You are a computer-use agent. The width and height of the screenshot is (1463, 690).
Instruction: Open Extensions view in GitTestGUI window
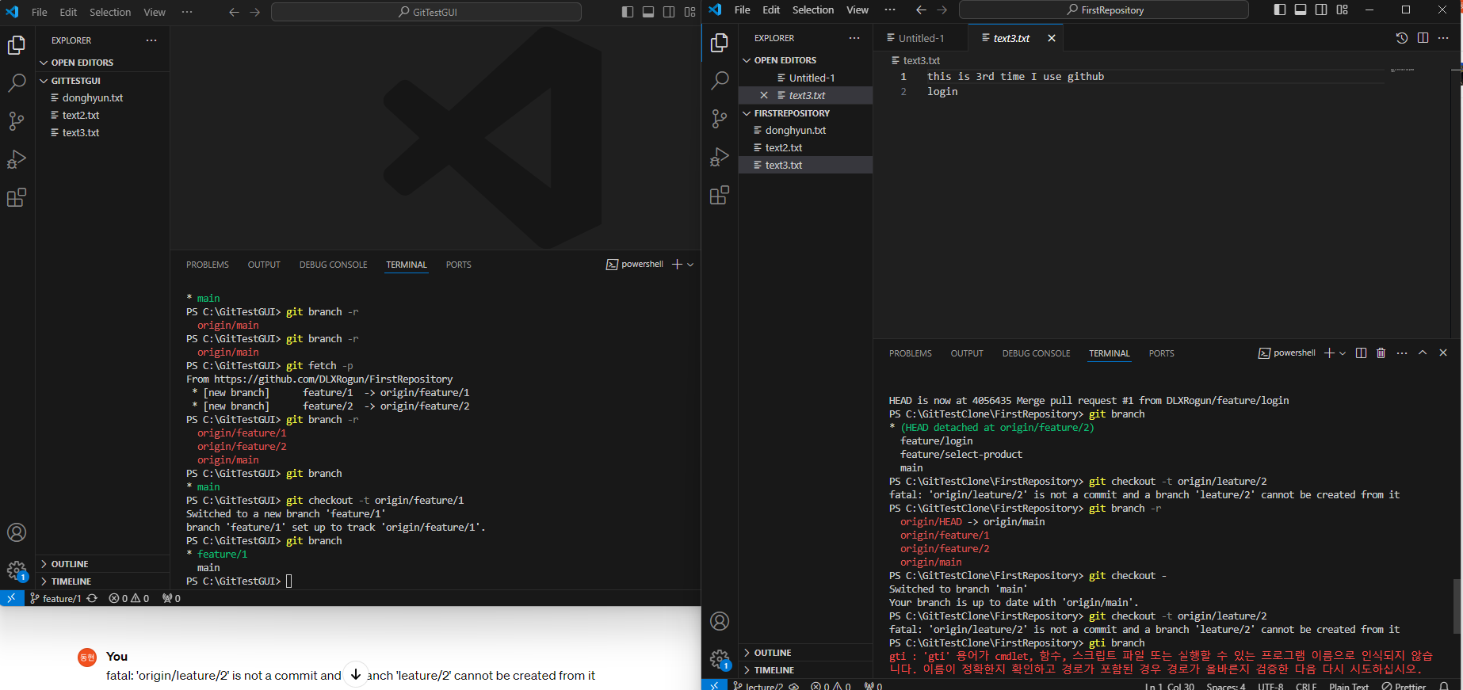coord(17,196)
